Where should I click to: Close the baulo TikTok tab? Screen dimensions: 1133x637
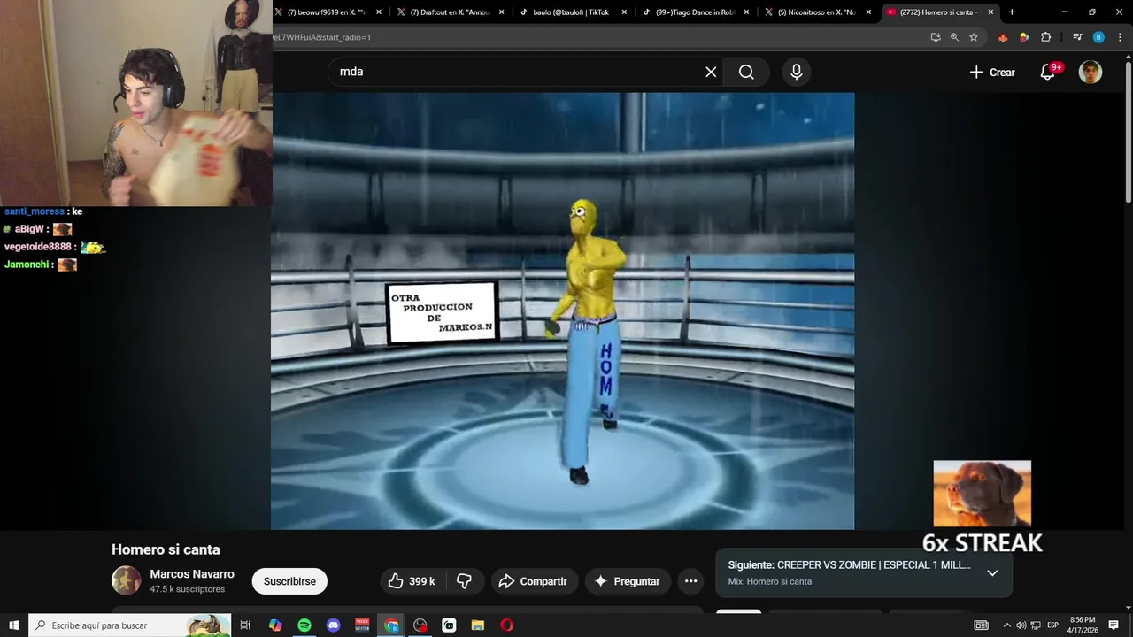624,12
